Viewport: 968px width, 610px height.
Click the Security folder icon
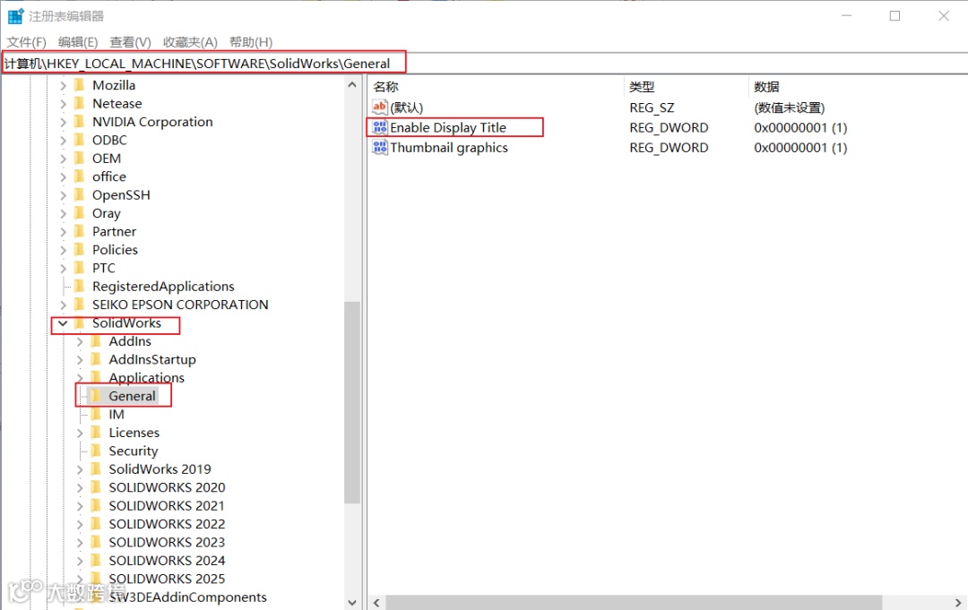click(96, 451)
